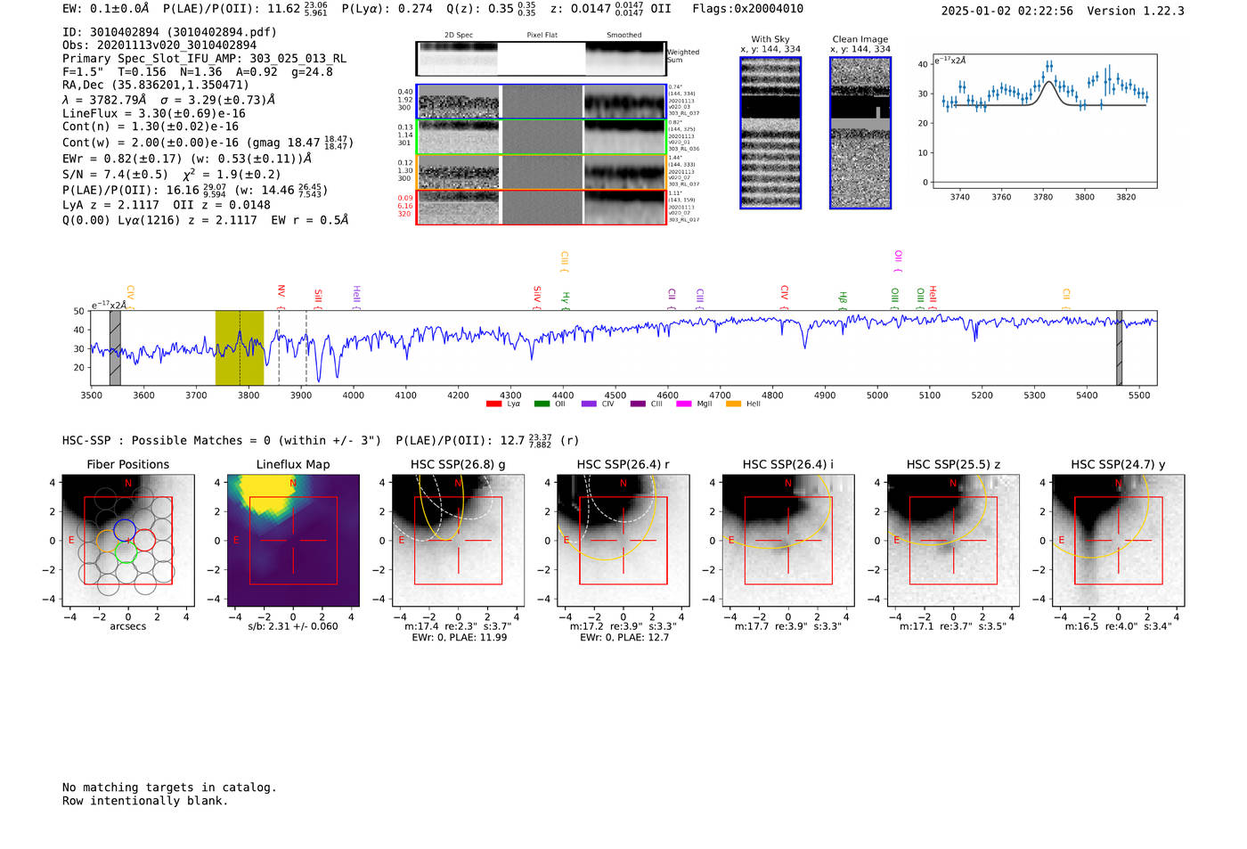Click the 'Pixel Flat' column header
1247x849 pixels.
[x=542, y=36]
